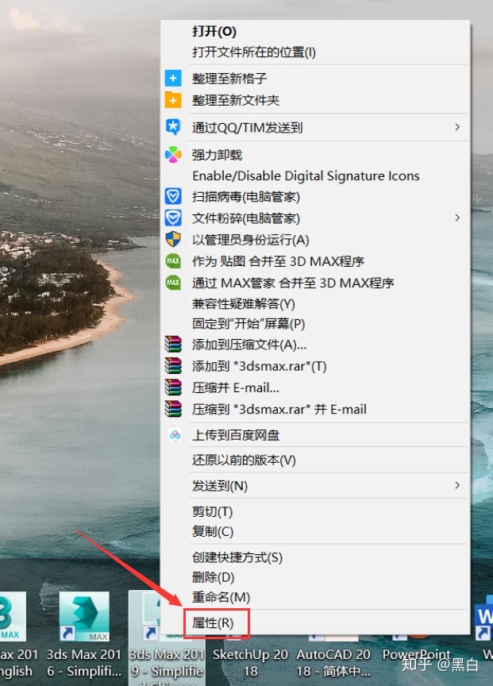Click 通过QQ/TIM发送到 text
Image resolution: width=493 pixels, height=686 pixels.
247,128
